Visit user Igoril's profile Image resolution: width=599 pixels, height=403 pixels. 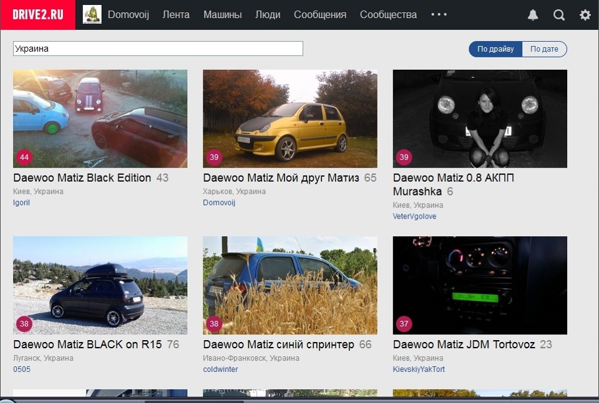(x=21, y=202)
